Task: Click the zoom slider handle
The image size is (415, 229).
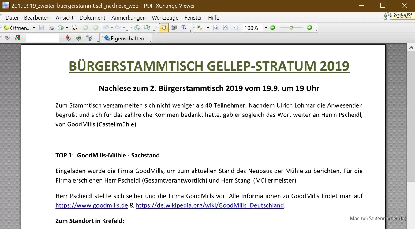Action: [x=291, y=28]
